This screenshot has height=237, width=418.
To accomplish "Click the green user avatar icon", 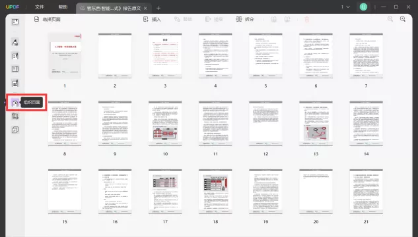I will [363, 7].
